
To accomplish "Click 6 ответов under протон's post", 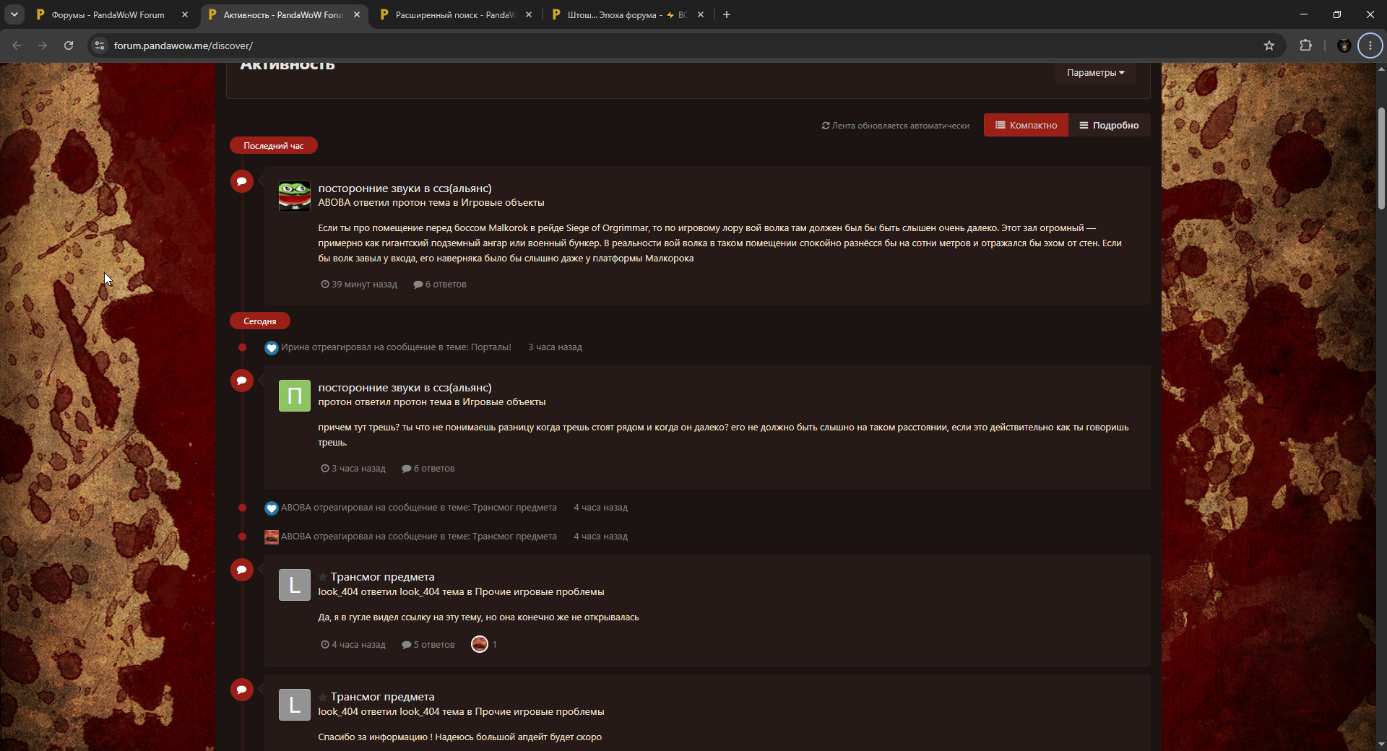I will click(x=428, y=469).
